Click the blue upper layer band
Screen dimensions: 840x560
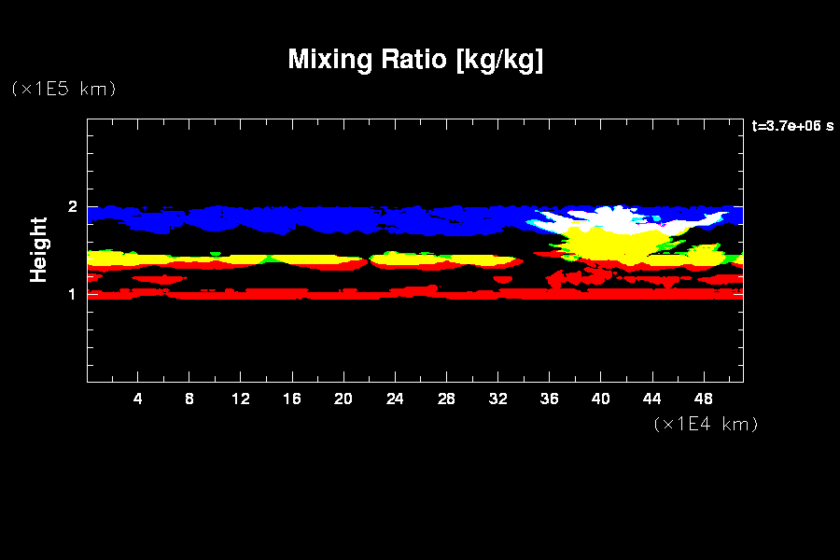280,217
